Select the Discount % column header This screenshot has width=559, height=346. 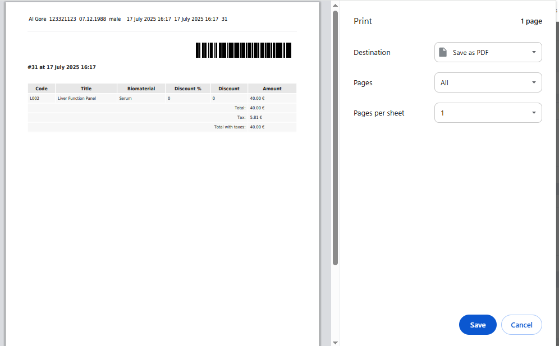[x=187, y=89]
